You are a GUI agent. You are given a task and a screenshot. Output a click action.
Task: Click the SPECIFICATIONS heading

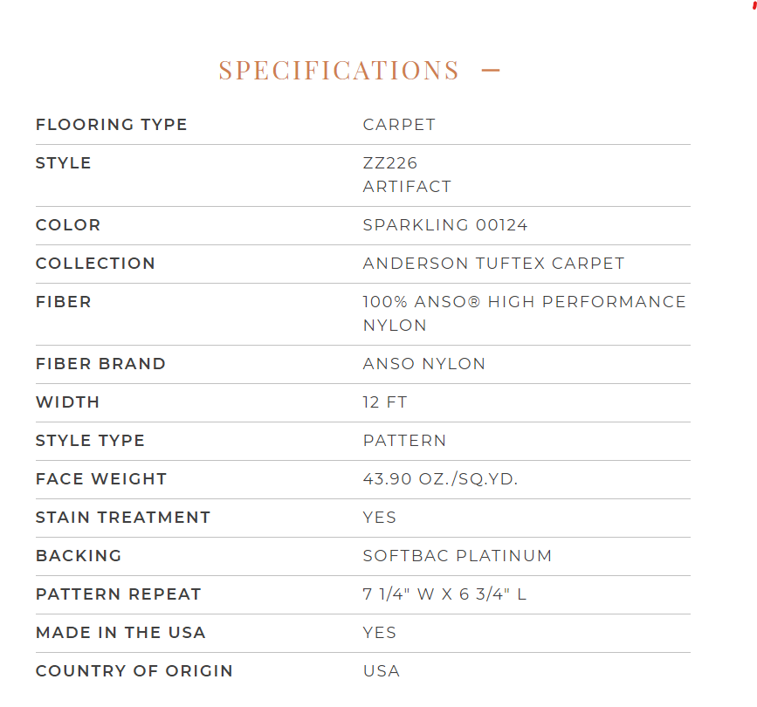pos(339,71)
